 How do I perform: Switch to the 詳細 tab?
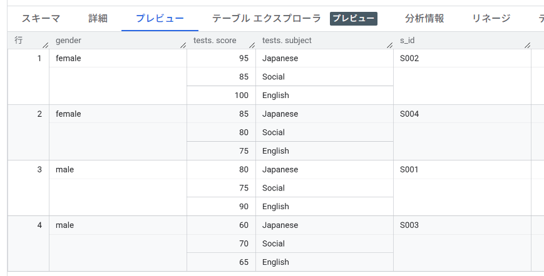98,18
